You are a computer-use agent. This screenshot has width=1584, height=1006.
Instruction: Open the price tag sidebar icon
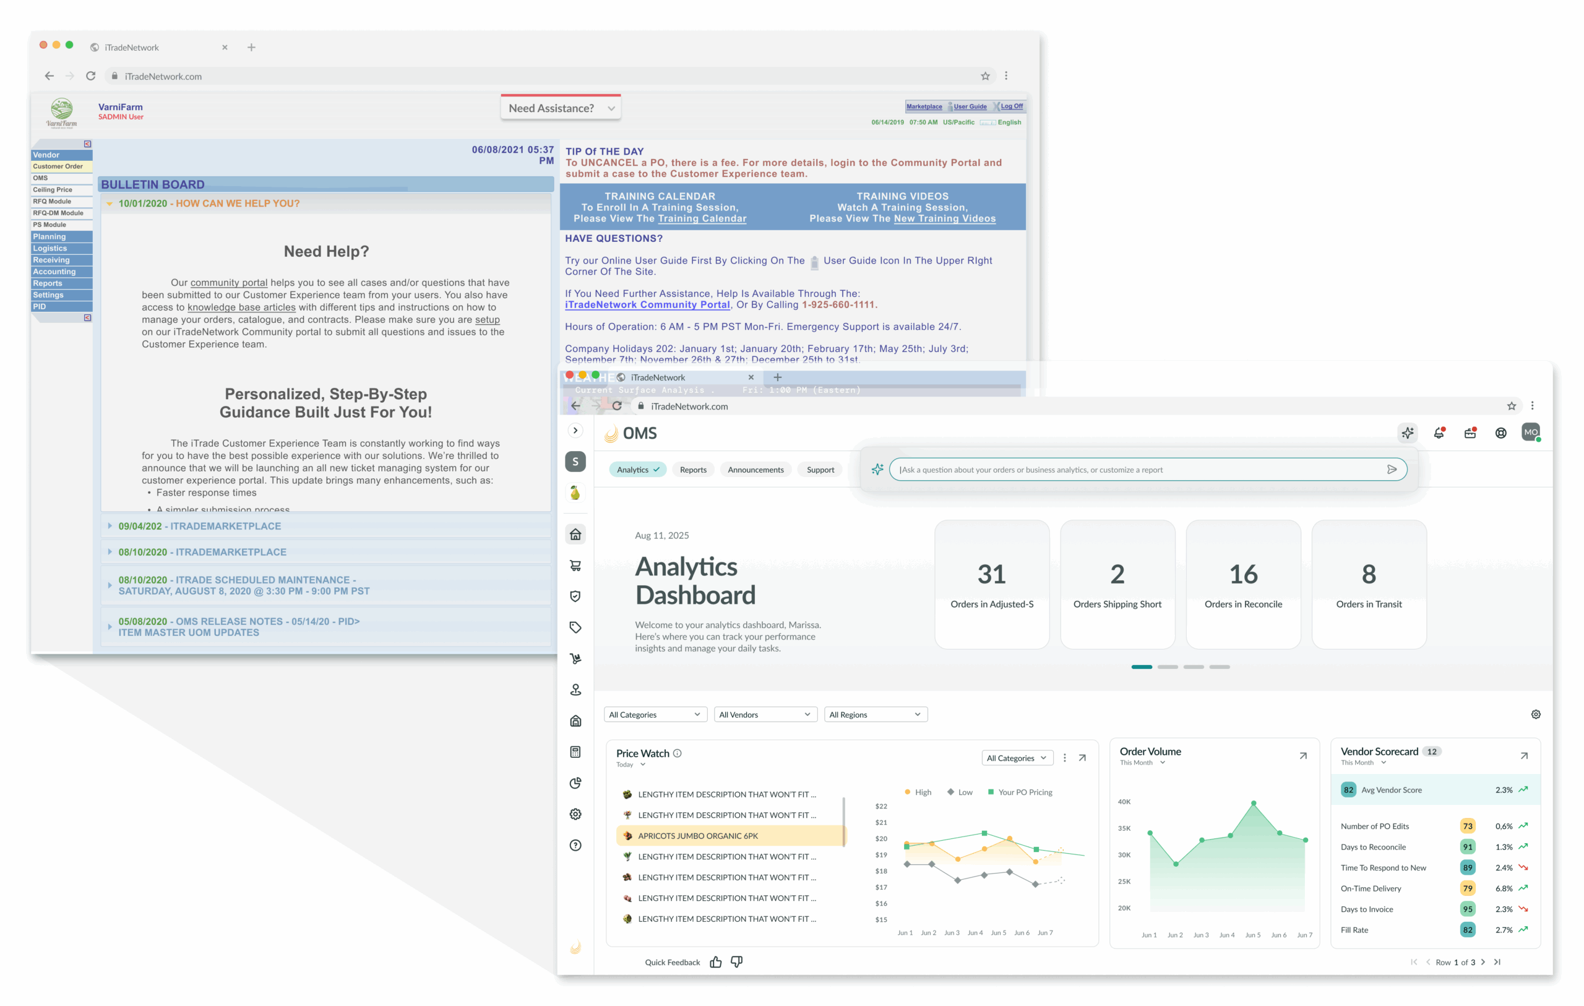(575, 628)
